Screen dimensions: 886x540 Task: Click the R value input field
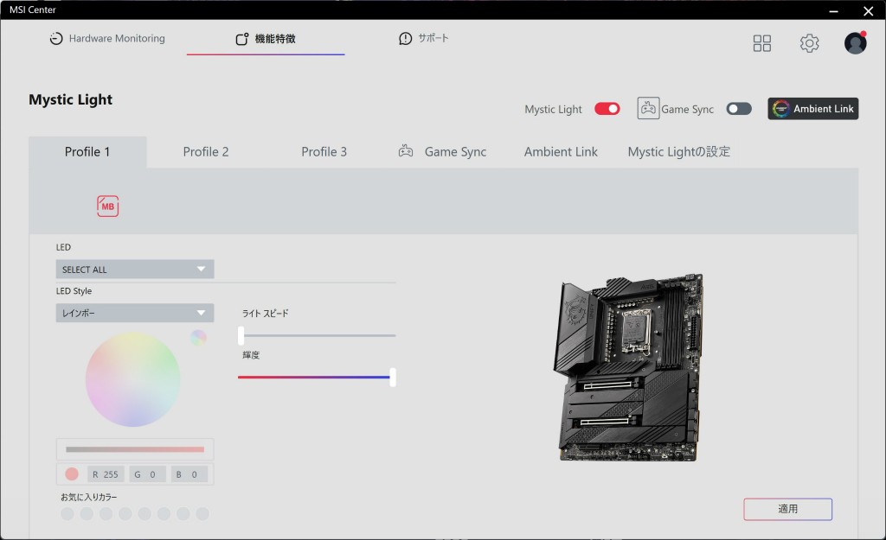click(106, 474)
